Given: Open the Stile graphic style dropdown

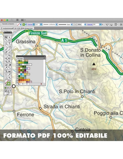Looking at the screenshot, I should click(85, 25).
